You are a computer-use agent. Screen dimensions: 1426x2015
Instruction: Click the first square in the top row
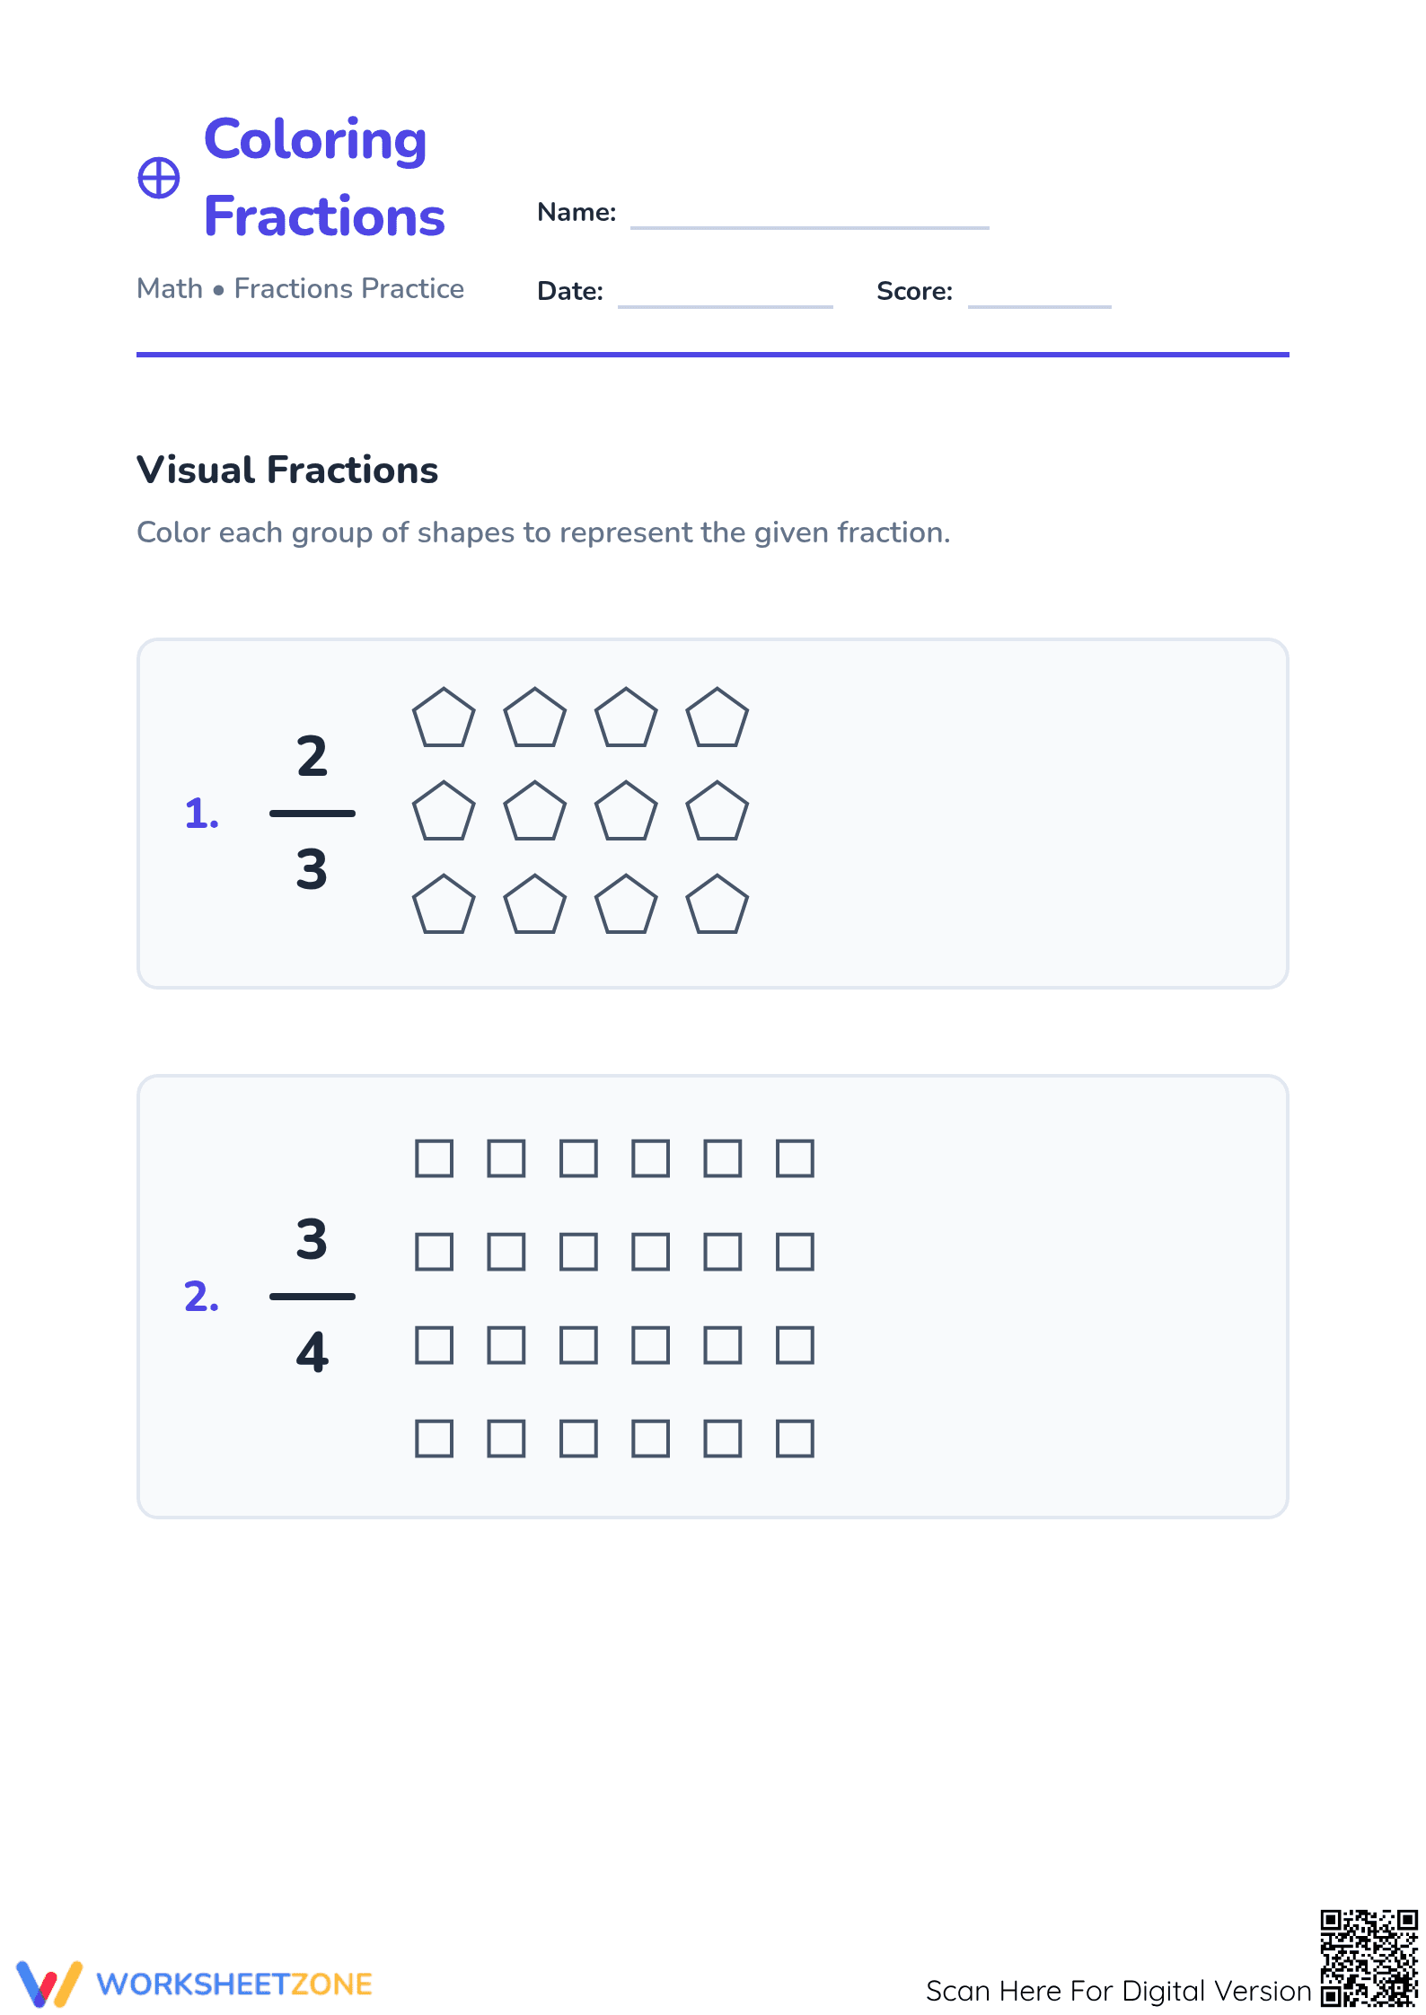click(x=435, y=1158)
